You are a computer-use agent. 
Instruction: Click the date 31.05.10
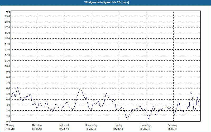point(10,129)
